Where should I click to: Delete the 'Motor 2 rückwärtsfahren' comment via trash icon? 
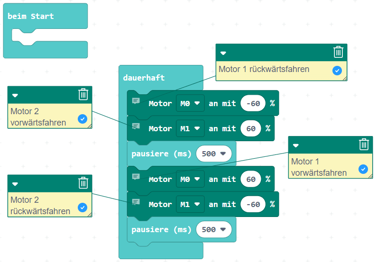point(83,183)
